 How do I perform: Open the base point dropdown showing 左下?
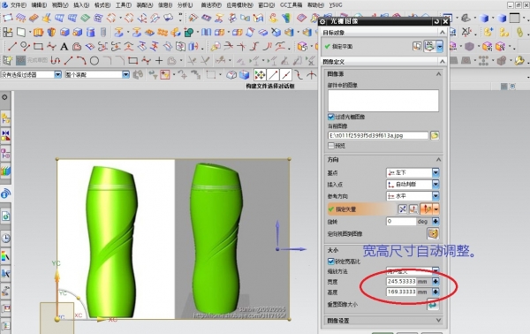(x=413, y=173)
